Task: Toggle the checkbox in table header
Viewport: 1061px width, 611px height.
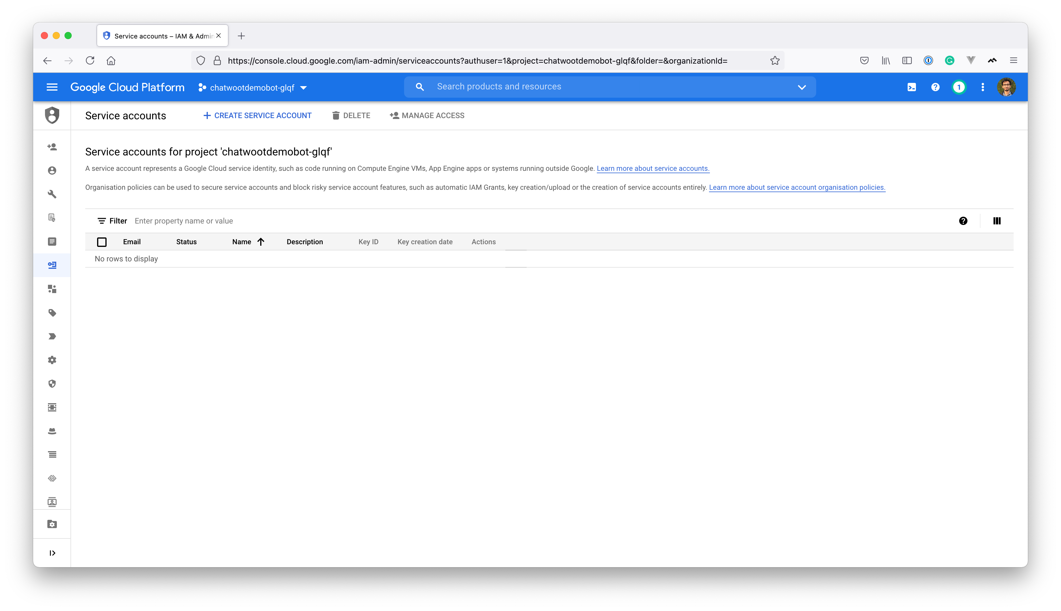Action: 102,241
